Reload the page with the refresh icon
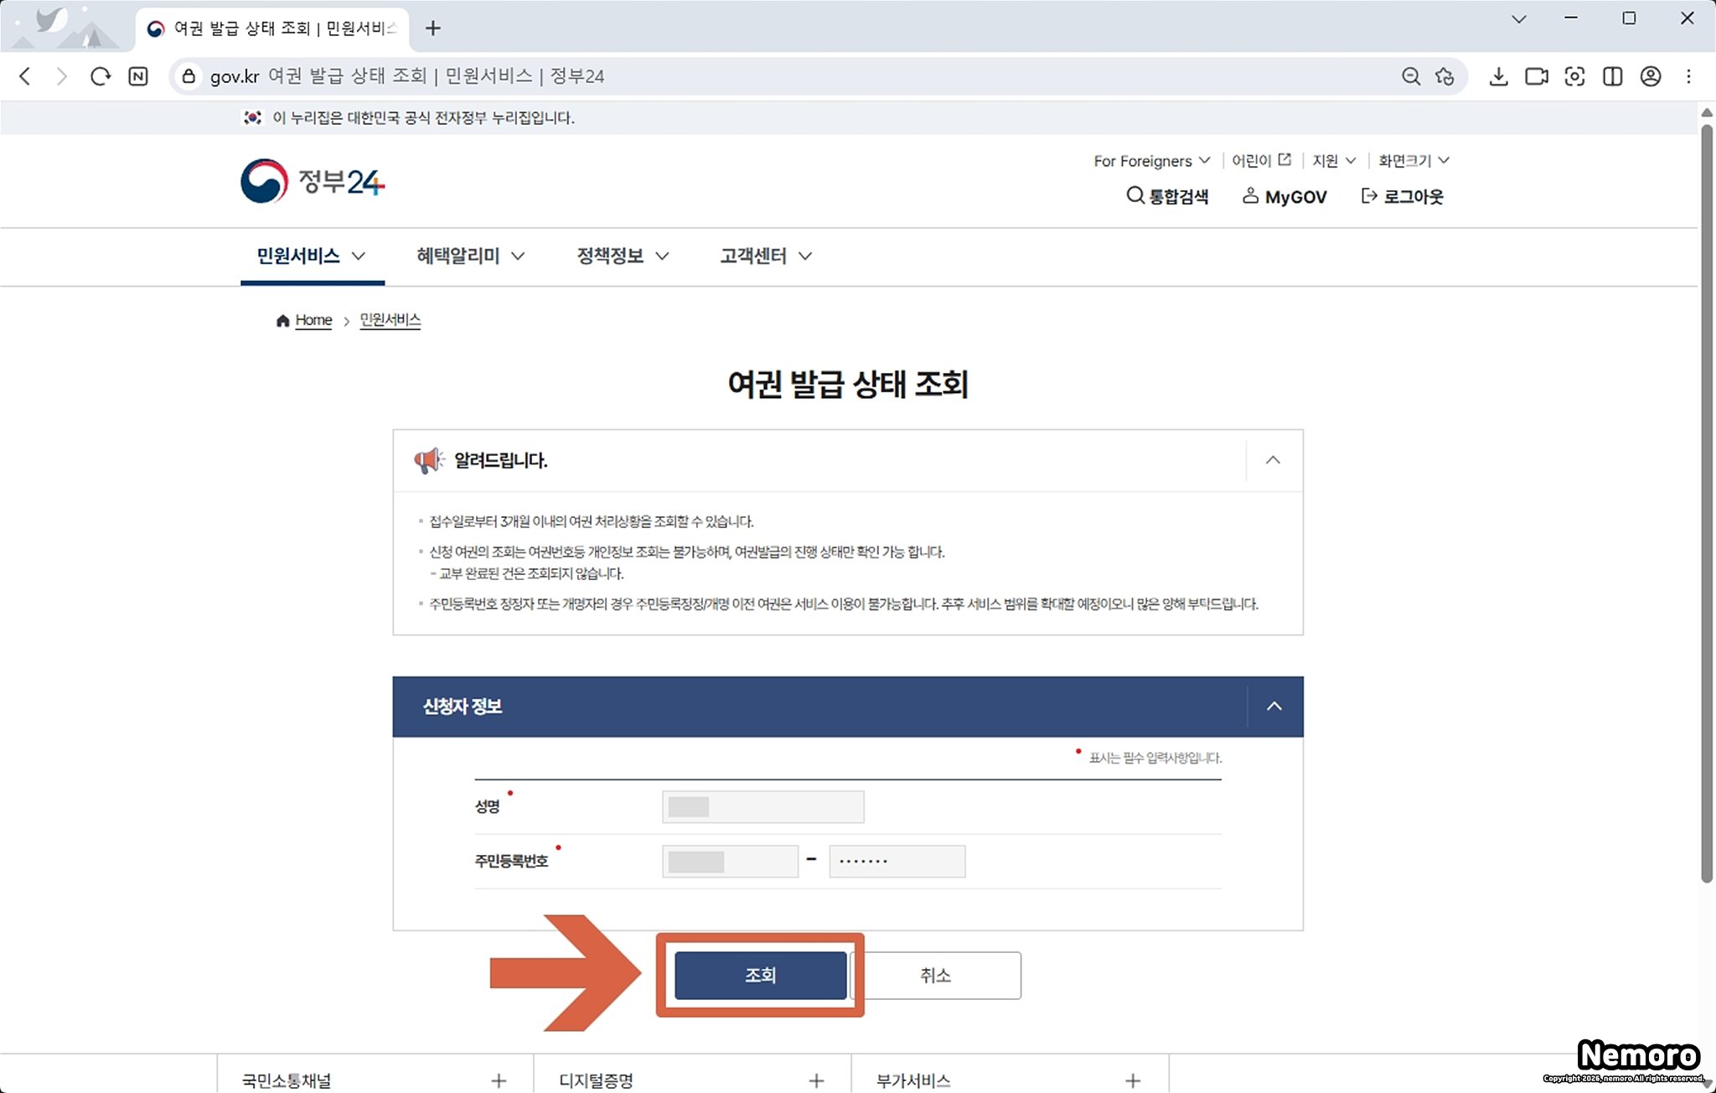 101,76
